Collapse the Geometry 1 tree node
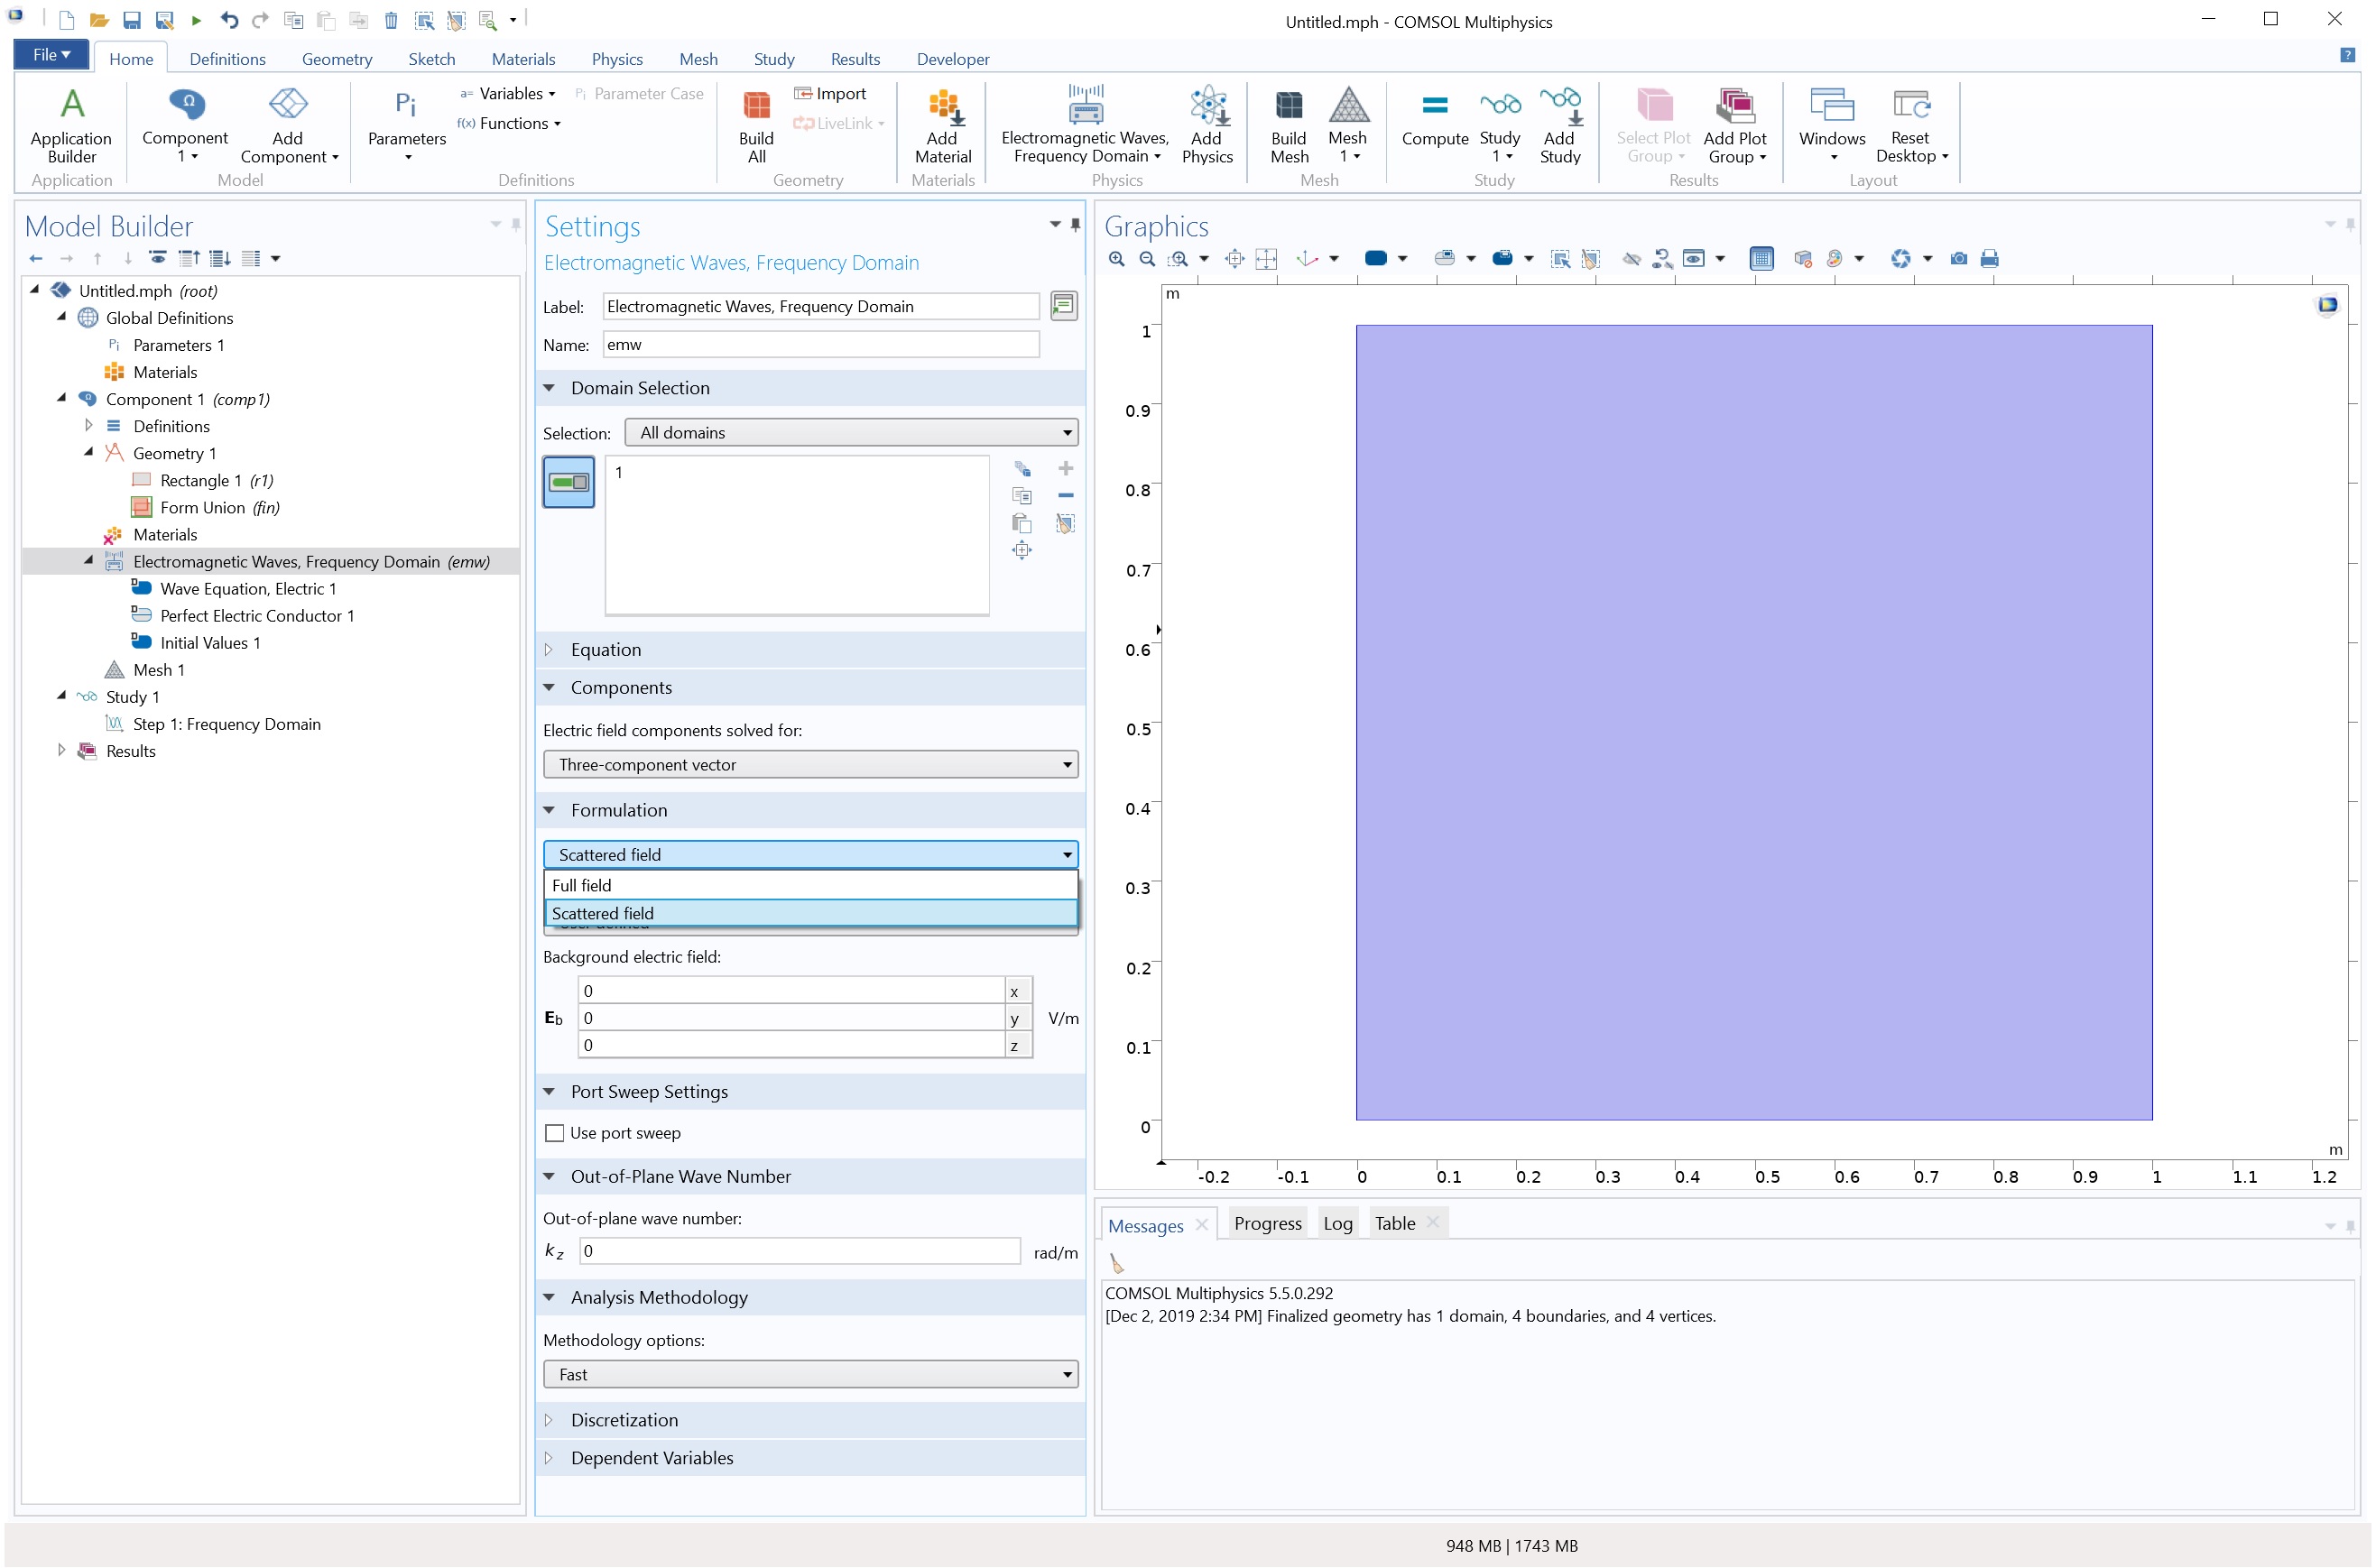2376x1568 pixels. pyautogui.click(x=89, y=453)
